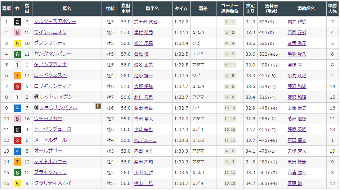Open trainer 矢作 芳人 page

click(x=297, y=151)
